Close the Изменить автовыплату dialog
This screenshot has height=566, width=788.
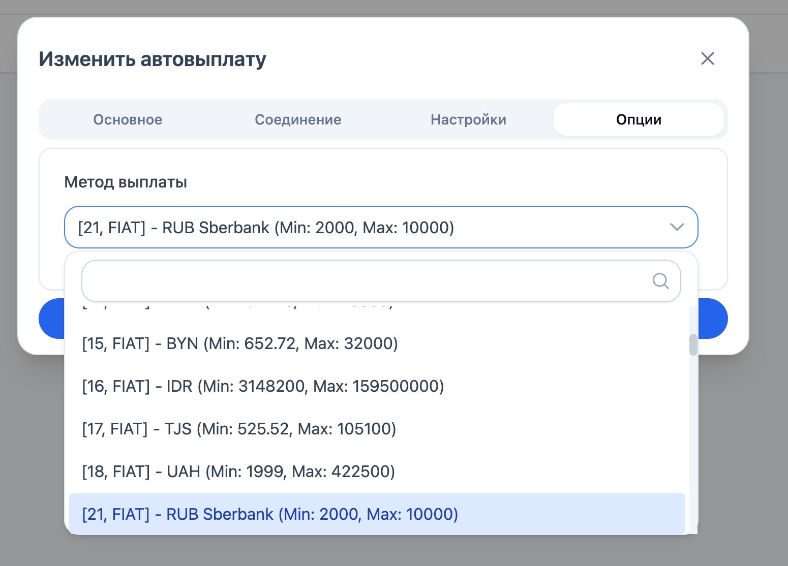click(707, 58)
